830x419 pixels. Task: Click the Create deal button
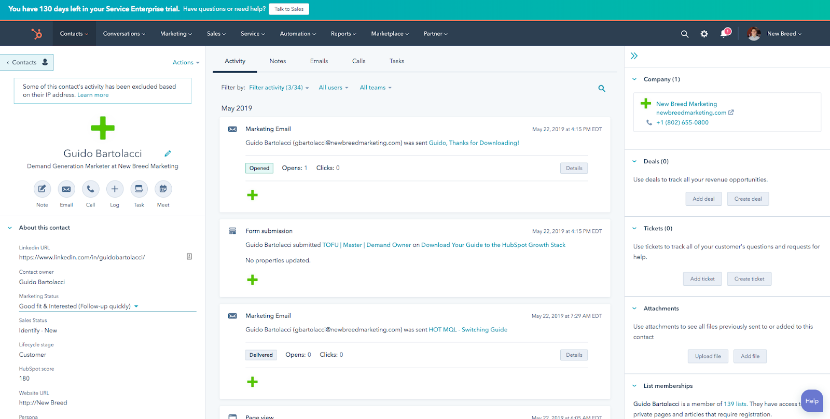(x=748, y=199)
